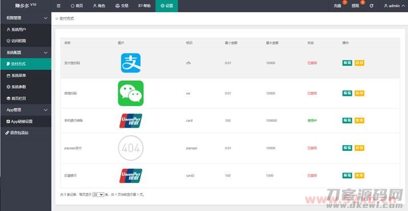Click the refresh icon in the top bar

pos(371,6)
